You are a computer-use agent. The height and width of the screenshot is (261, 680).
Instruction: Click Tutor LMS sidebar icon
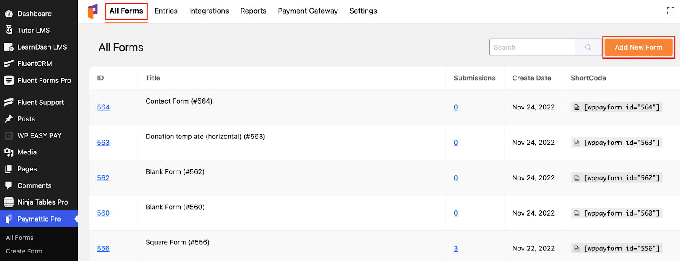coord(8,30)
